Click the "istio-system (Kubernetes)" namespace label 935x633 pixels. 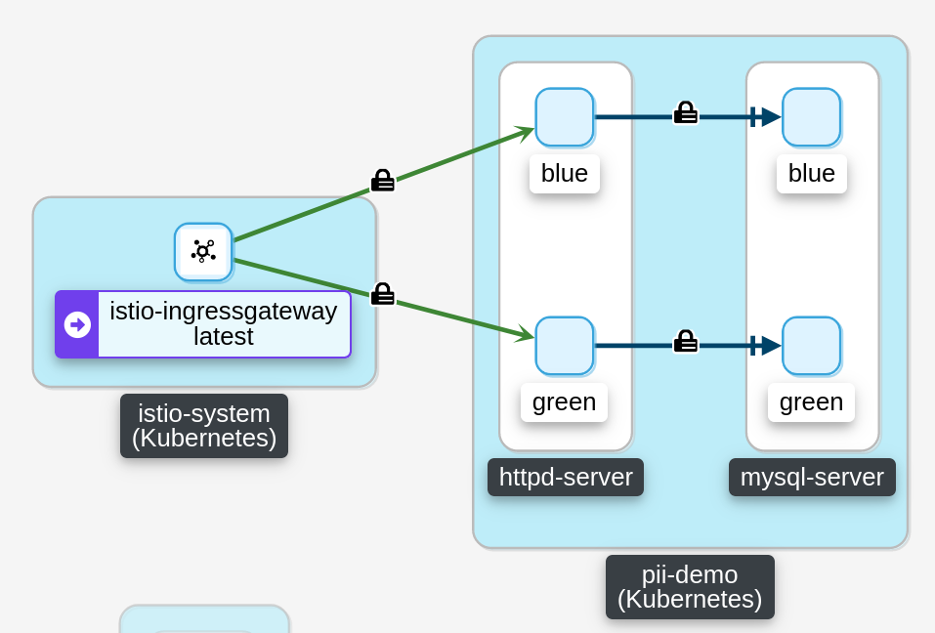[x=204, y=426]
